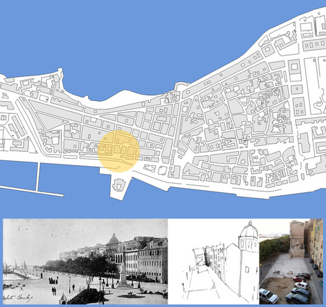Image resolution: width=326 pixels, height=307 pixels.
Task: Select the hexagonal building on the pier
Action: pyautogui.click(x=119, y=185)
